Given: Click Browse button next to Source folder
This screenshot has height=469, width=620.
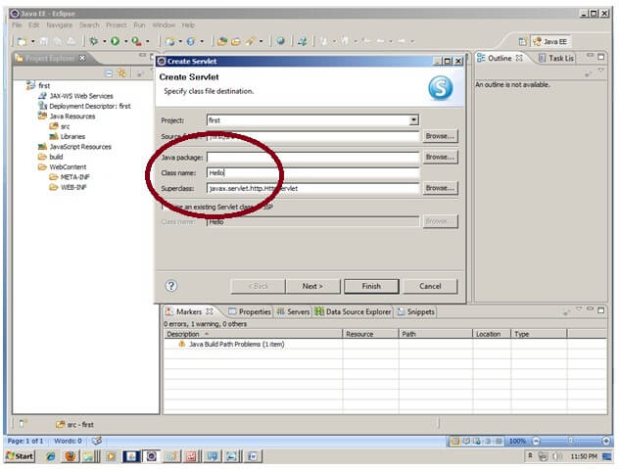Looking at the screenshot, I should click(440, 136).
